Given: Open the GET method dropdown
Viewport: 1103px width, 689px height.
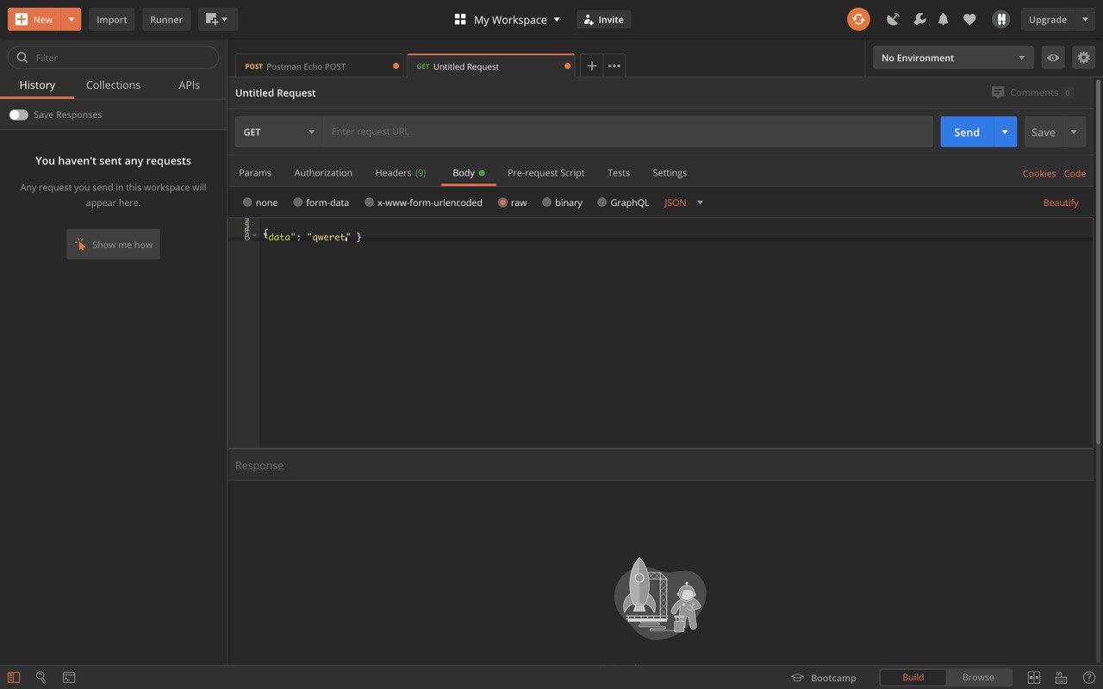Looking at the screenshot, I should click(279, 132).
